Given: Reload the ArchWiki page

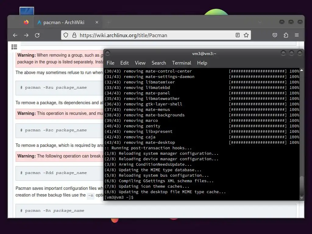Looking at the screenshot, I should (x=37, y=35).
